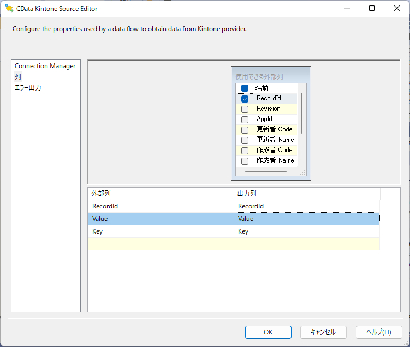Open help with ヘルプ(H) button
Viewport: 410px width, 347px height.
[x=379, y=332]
